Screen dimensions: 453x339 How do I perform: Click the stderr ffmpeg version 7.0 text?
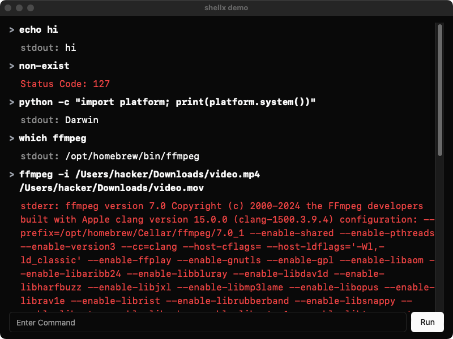93,206
